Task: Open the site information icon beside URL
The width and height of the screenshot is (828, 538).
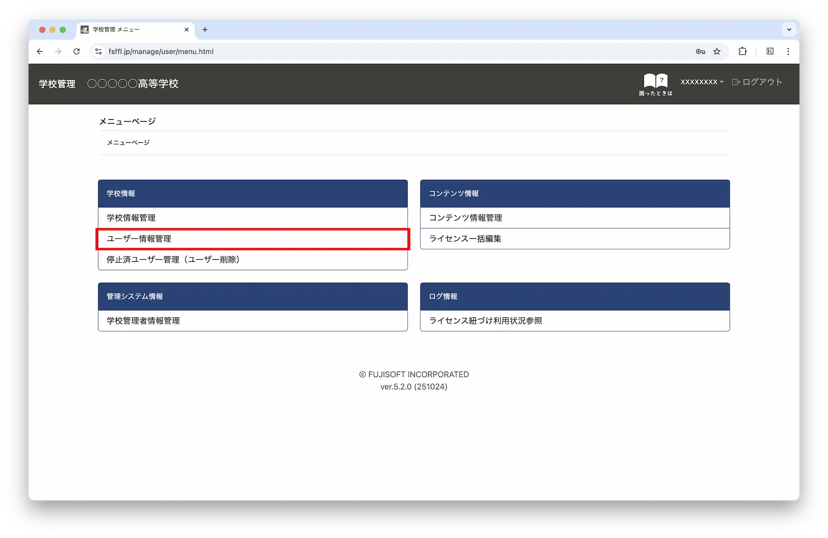Action: point(98,51)
